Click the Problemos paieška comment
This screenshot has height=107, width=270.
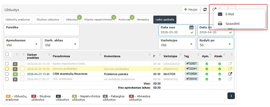click(116, 74)
